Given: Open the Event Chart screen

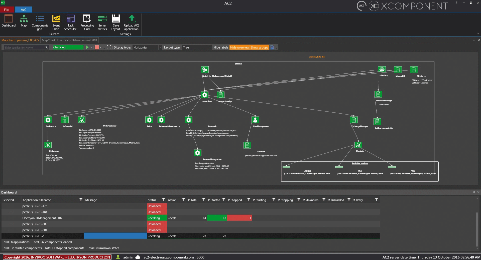Looking at the screenshot, I should [56, 22].
